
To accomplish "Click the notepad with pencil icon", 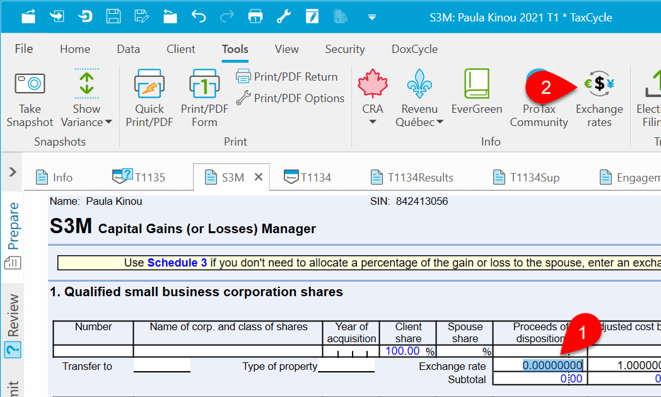I will click(312, 17).
